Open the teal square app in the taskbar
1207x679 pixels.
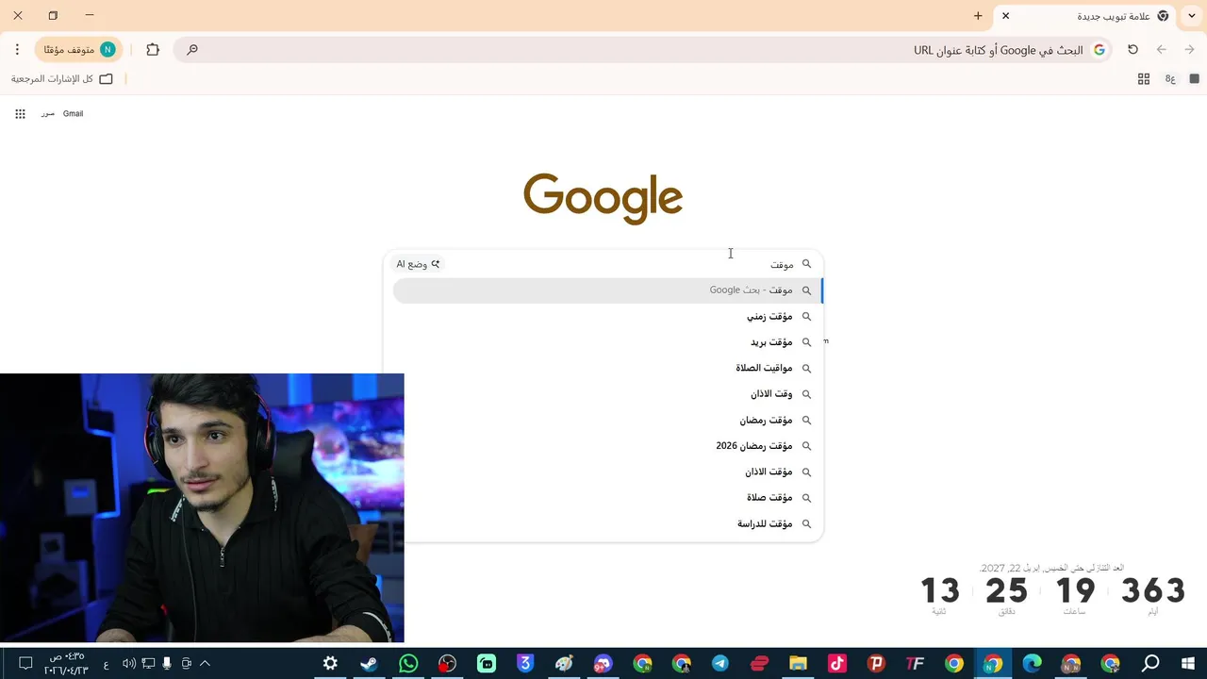pyautogui.click(x=487, y=664)
